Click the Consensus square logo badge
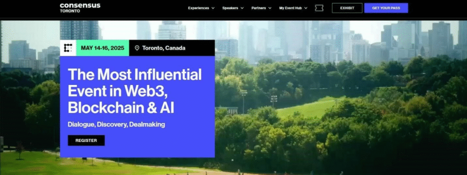 [68, 48]
